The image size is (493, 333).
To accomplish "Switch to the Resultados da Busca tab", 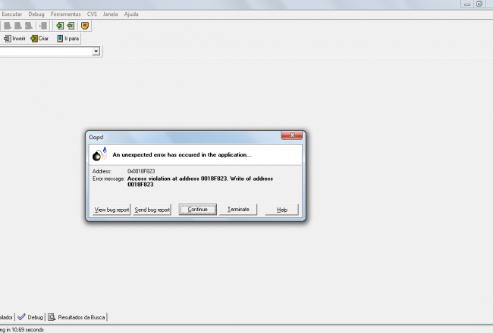I will click(x=77, y=317).
